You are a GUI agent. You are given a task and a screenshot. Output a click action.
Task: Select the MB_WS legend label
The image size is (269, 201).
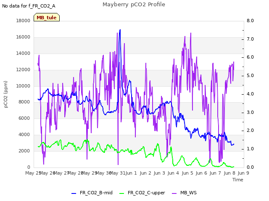click(x=188, y=193)
